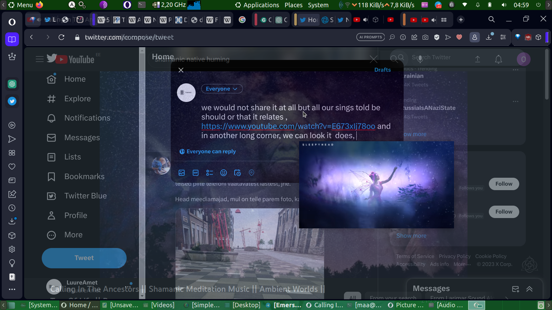Viewport: 552px width, 310px height.
Task: Go back to the previous page
Action: tap(31, 37)
